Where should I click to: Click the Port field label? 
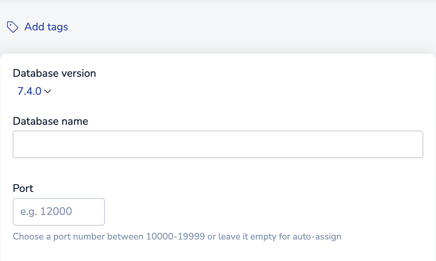tap(23, 188)
